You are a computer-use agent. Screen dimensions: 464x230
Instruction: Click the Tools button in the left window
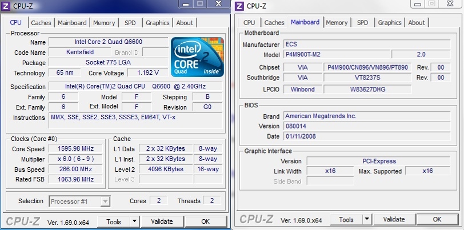114,221
